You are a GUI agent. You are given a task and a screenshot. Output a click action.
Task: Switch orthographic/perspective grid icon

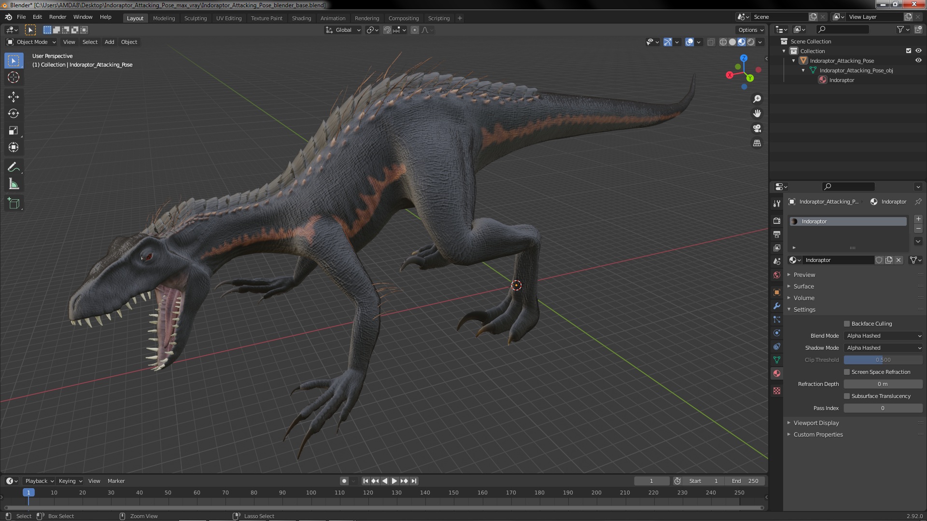point(757,143)
